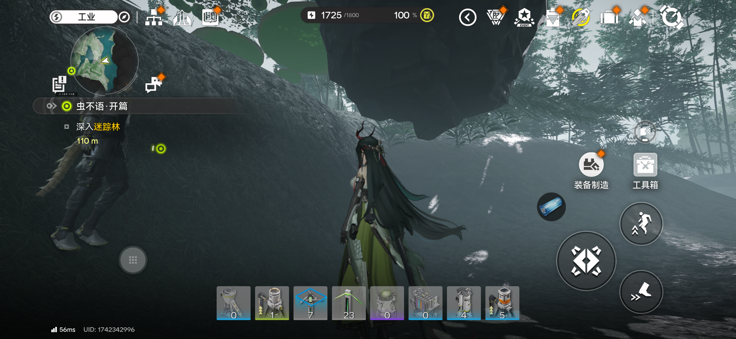Tap the quest objective 深入迷踪林
The image size is (736, 339).
pos(98,127)
